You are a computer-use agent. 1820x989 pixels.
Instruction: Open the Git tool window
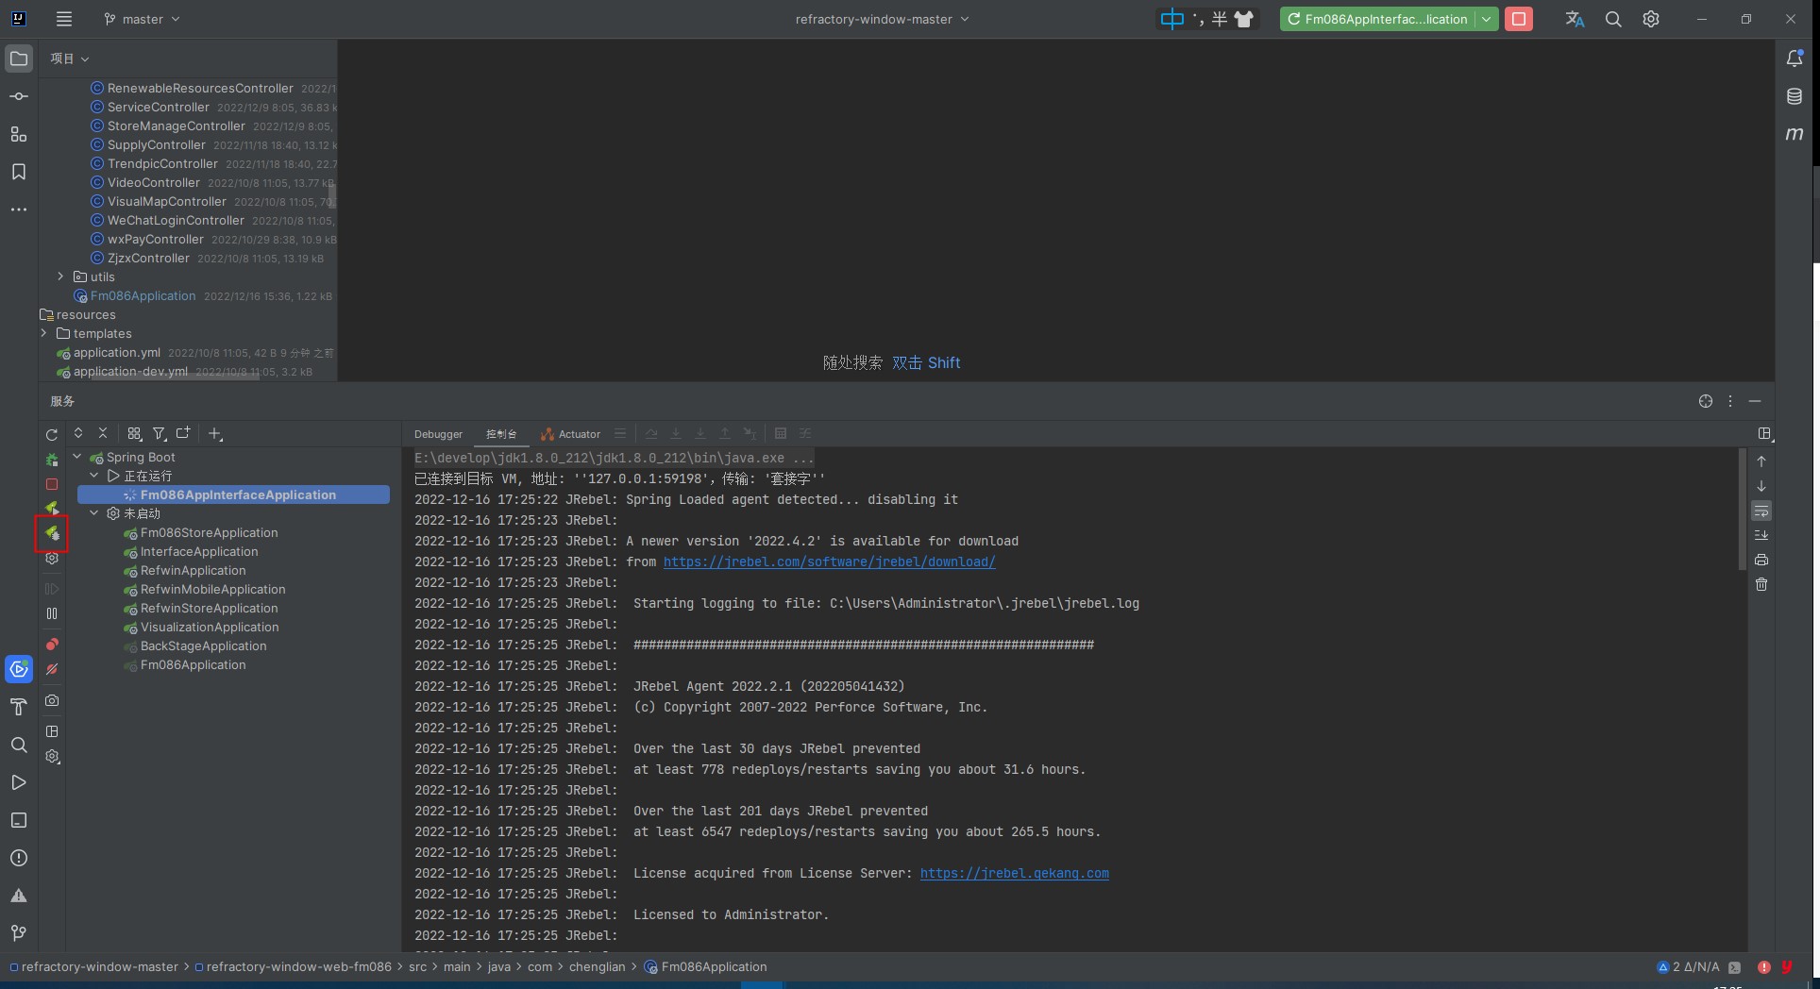click(19, 933)
